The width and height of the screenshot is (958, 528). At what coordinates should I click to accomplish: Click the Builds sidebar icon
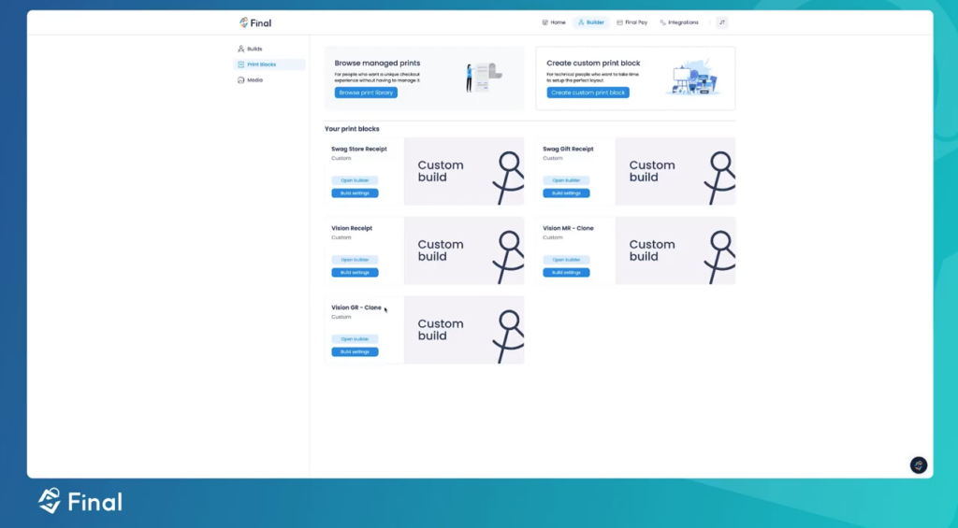[240, 49]
